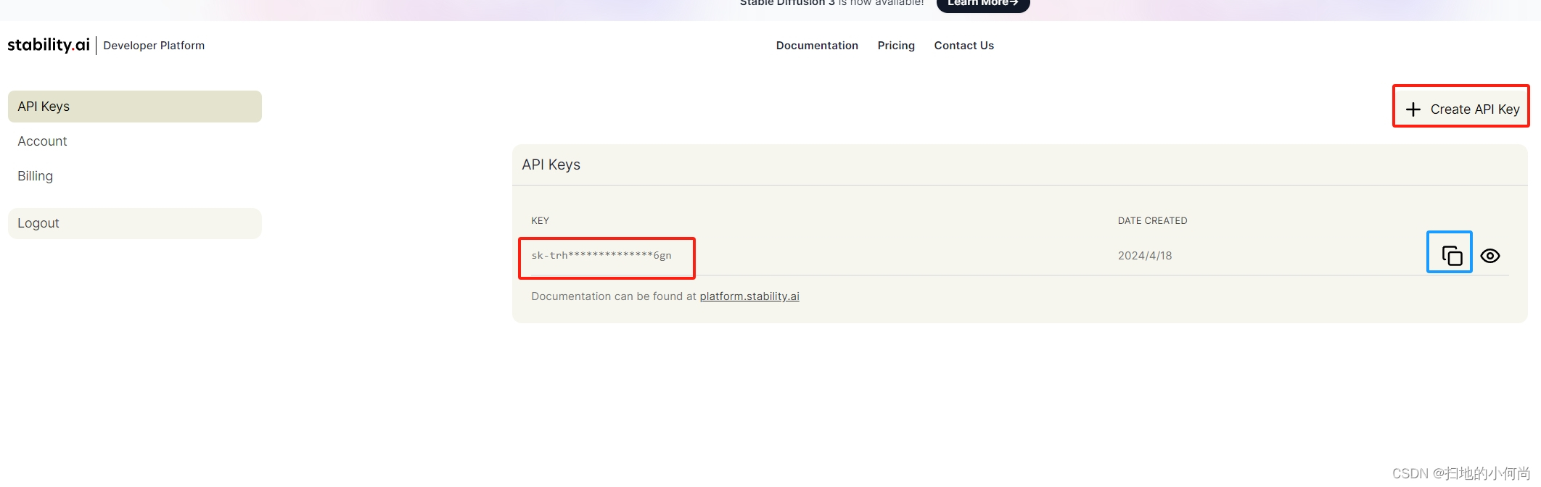
Task: Click the API Keys panel heading
Action: 551,165
